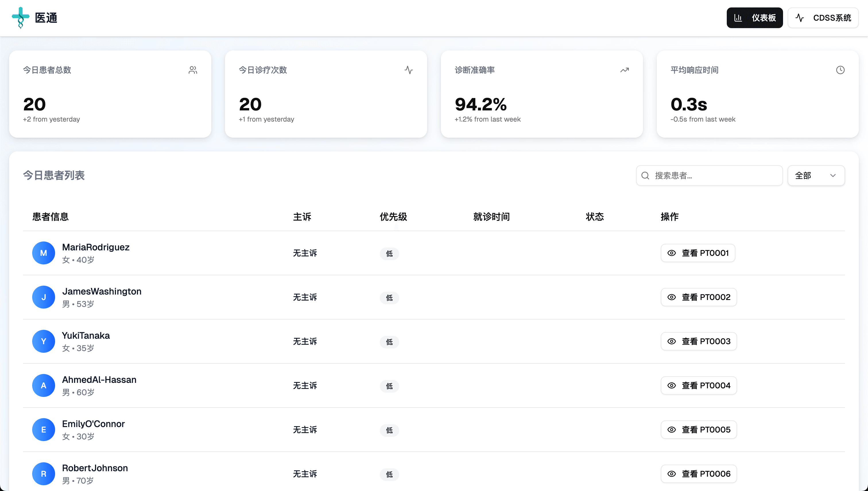
Task: Click the eye icon for PT0006
Action: [x=672, y=474]
